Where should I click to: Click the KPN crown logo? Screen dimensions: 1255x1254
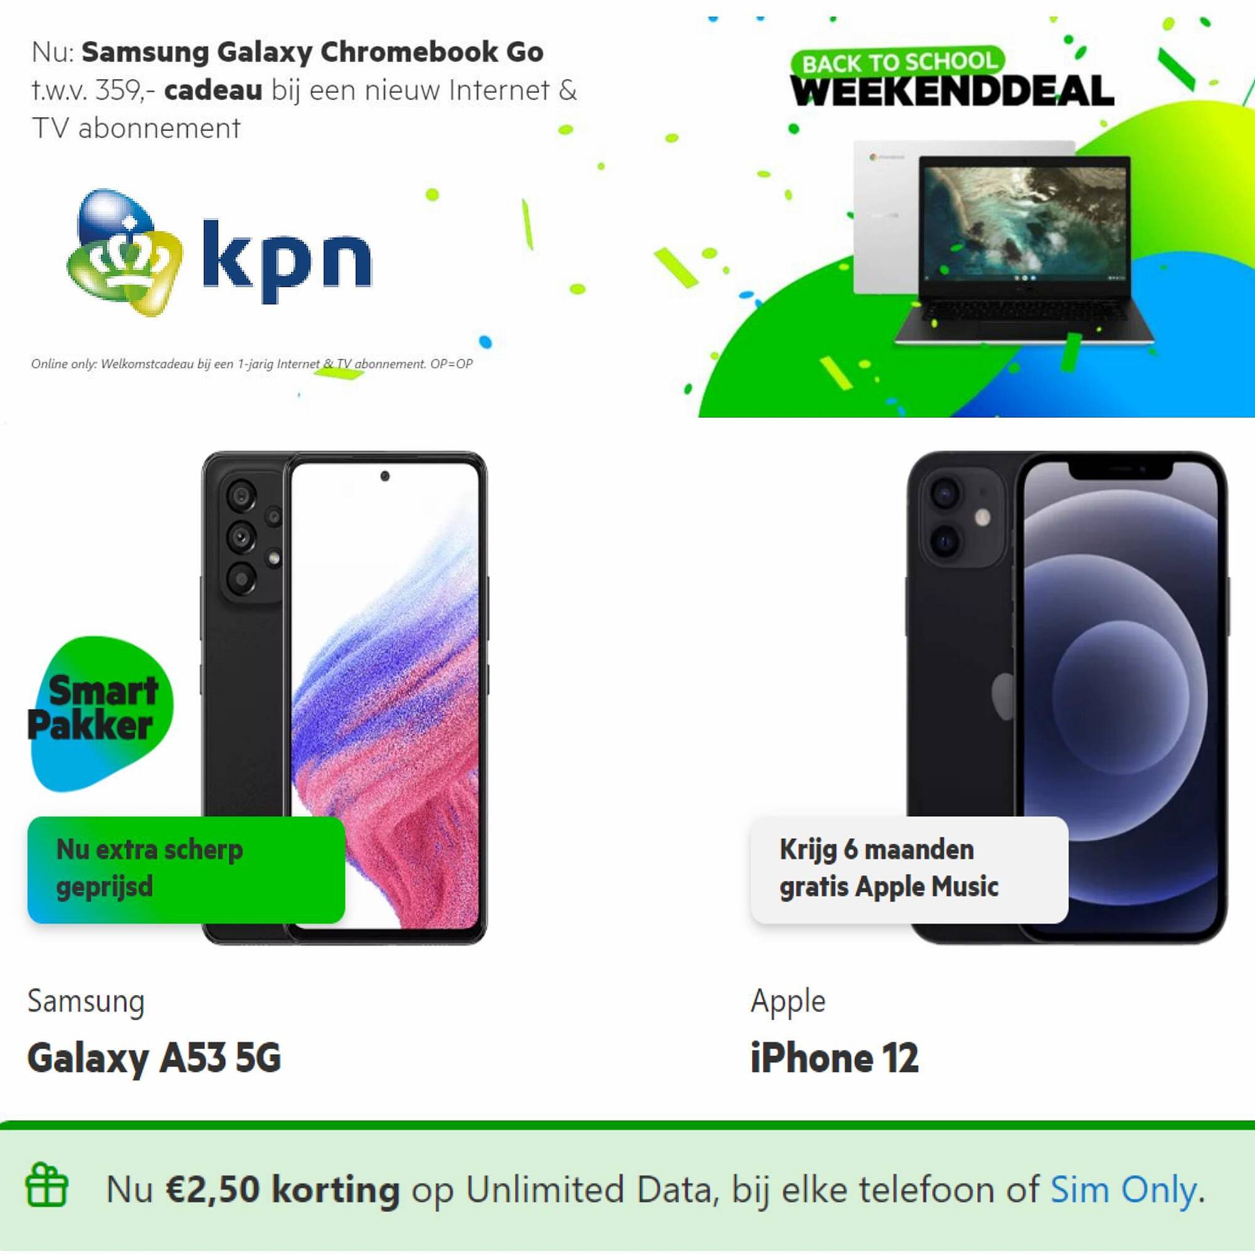[x=124, y=253]
